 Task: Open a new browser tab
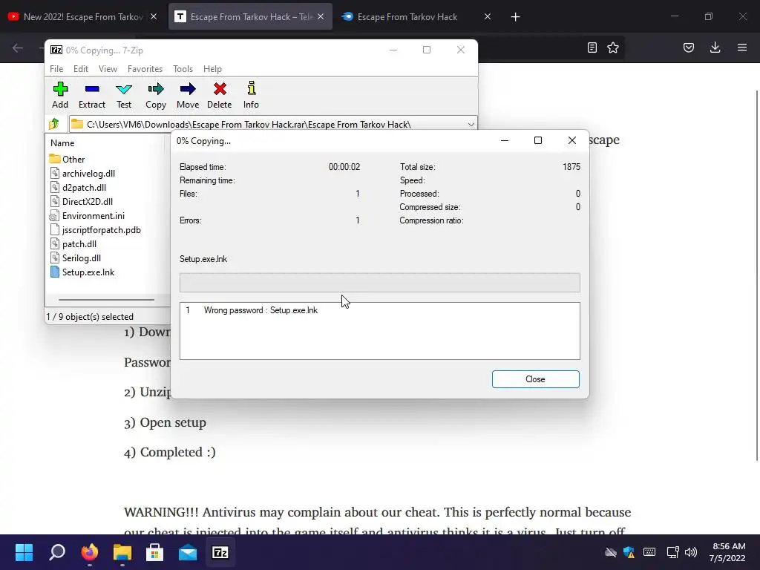point(515,17)
